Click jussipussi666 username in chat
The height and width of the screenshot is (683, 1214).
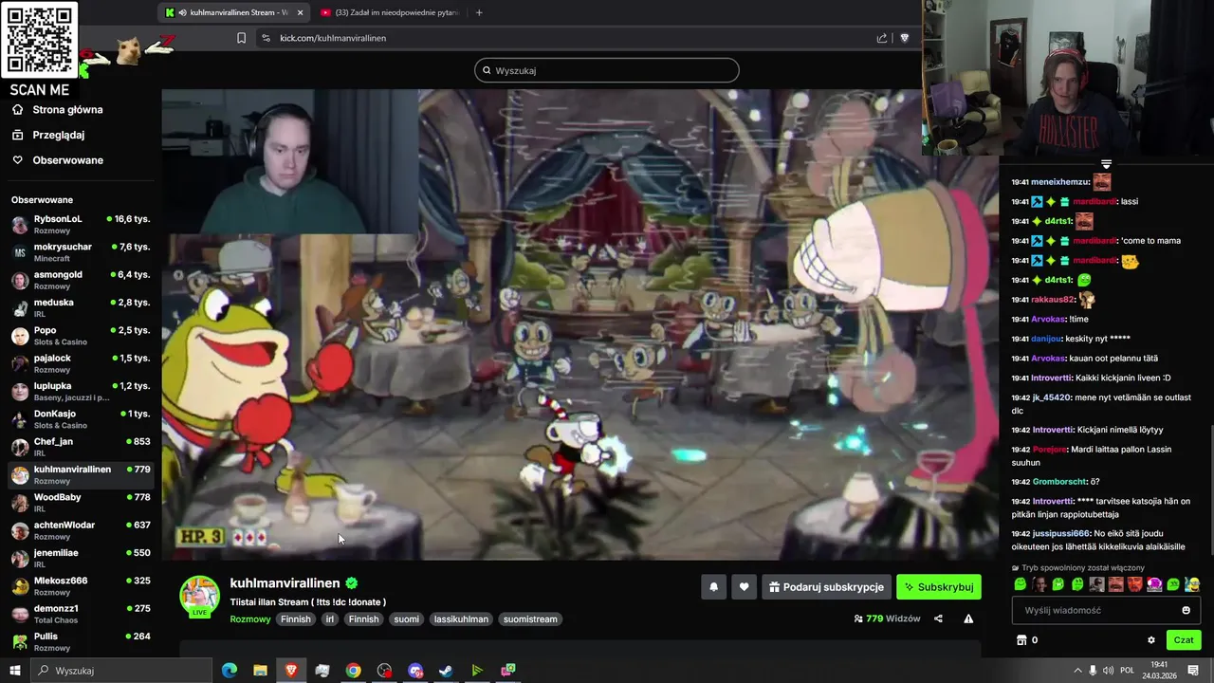(x=1060, y=533)
